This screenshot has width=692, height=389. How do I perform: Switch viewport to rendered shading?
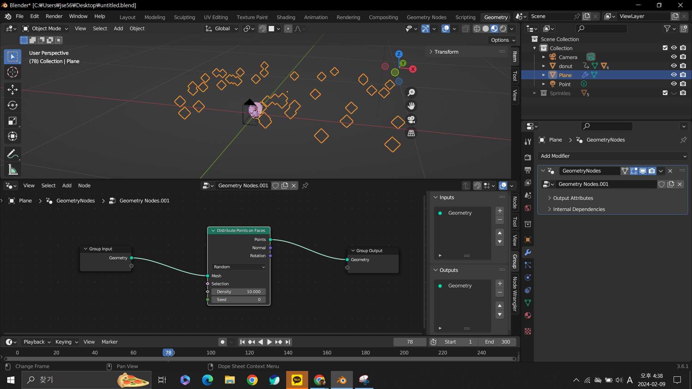click(503, 29)
